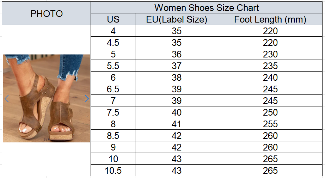Click the US size 6.5 cell
Image resolution: width=325 pixels, height=178 pixels.
point(113,89)
